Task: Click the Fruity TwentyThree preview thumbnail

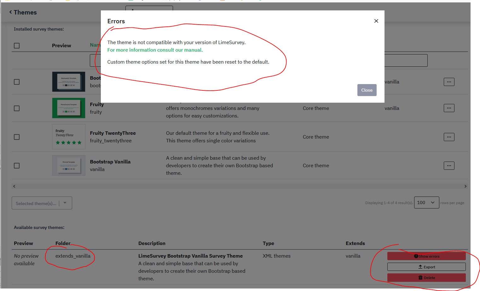Action: [x=68, y=137]
